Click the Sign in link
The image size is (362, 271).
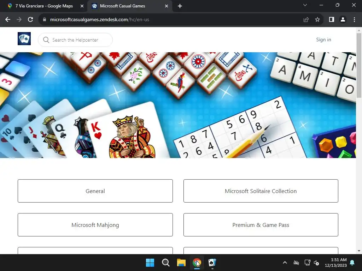click(x=323, y=40)
